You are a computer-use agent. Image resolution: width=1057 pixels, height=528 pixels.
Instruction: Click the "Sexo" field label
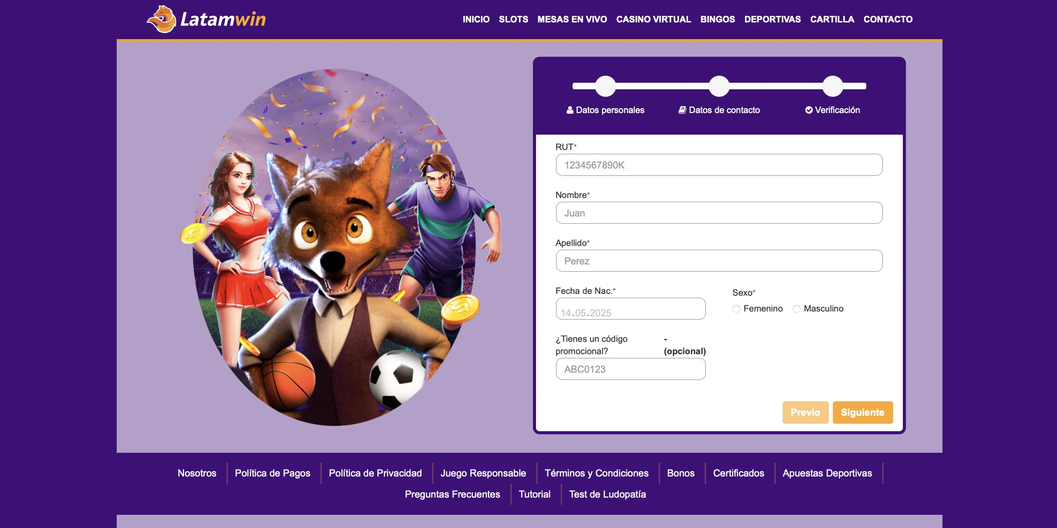(x=742, y=293)
